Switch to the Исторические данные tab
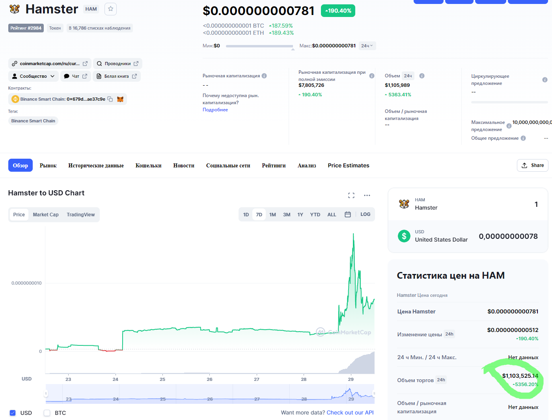This screenshot has height=420, width=552. [96, 165]
